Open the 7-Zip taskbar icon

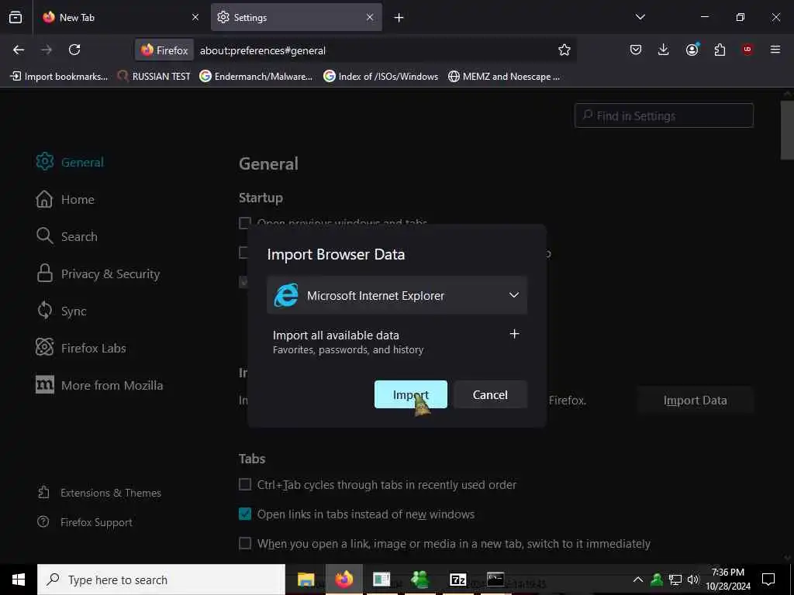click(x=457, y=580)
